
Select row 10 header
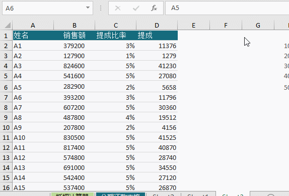pos(6,127)
